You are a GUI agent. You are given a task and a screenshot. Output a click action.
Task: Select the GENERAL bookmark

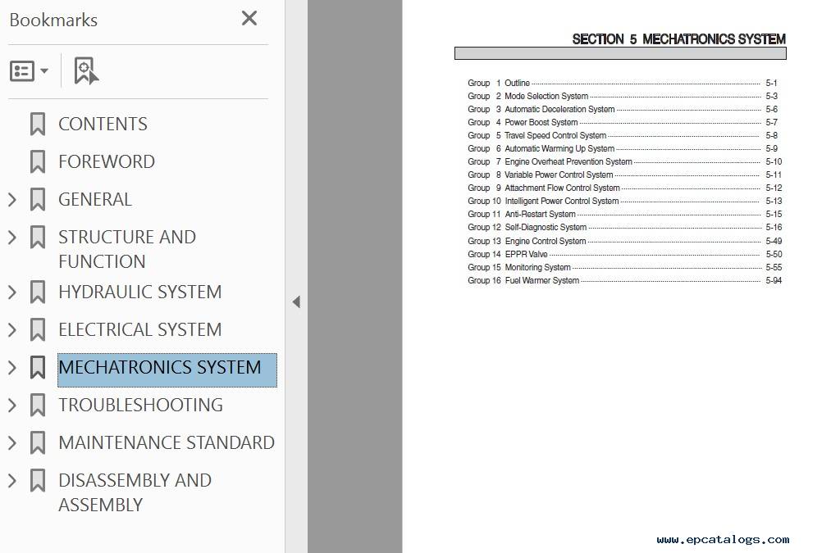point(95,200)
